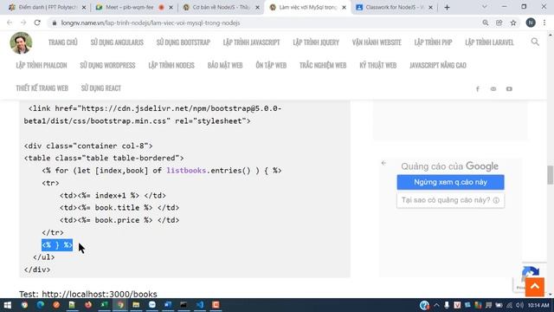
Task: Open Kỹ Thuật Web menu
Action: (378, 66)
